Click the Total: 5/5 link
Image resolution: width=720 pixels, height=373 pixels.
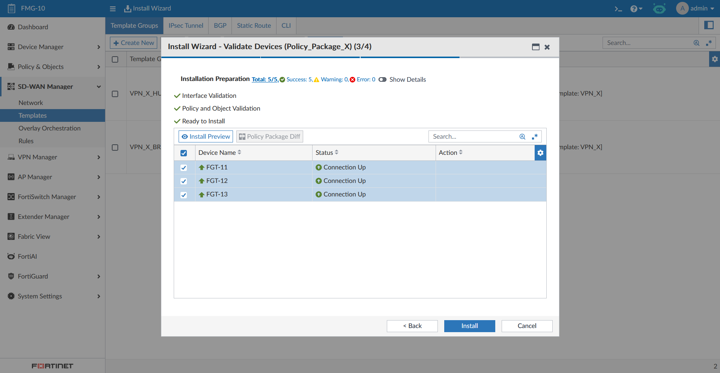pyautogui.click(x=265, y=79)
